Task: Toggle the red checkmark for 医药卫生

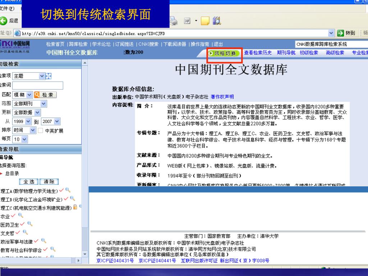Action: coord(22,224)
